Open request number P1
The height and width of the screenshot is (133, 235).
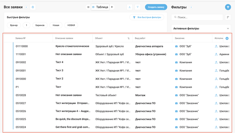pyautogui.click(x=17, y=87)
